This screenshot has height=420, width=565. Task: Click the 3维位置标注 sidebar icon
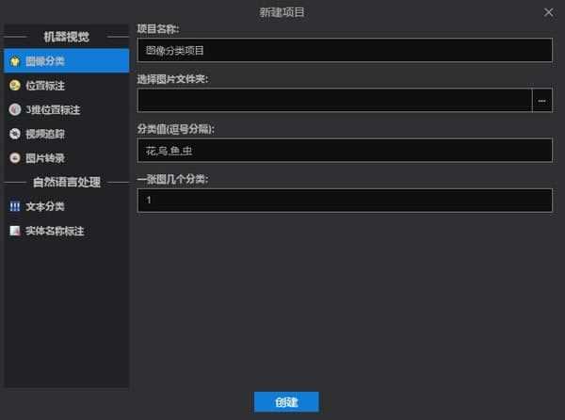(14, 109)
